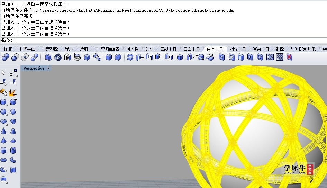Run the Boolean Union tool
Viewport: 327px width, 188px height.
pos(6,57)
